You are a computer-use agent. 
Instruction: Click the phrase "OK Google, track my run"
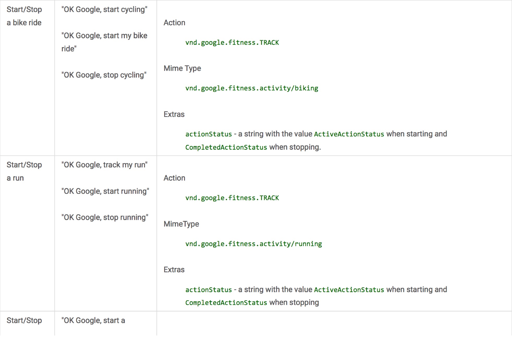tap(104, 165)
